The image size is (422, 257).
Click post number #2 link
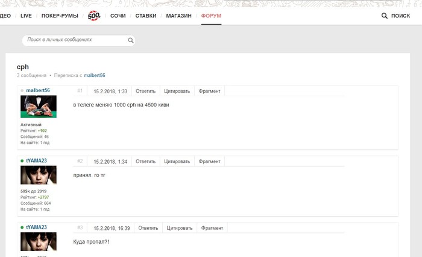click(x=80, y=161)
